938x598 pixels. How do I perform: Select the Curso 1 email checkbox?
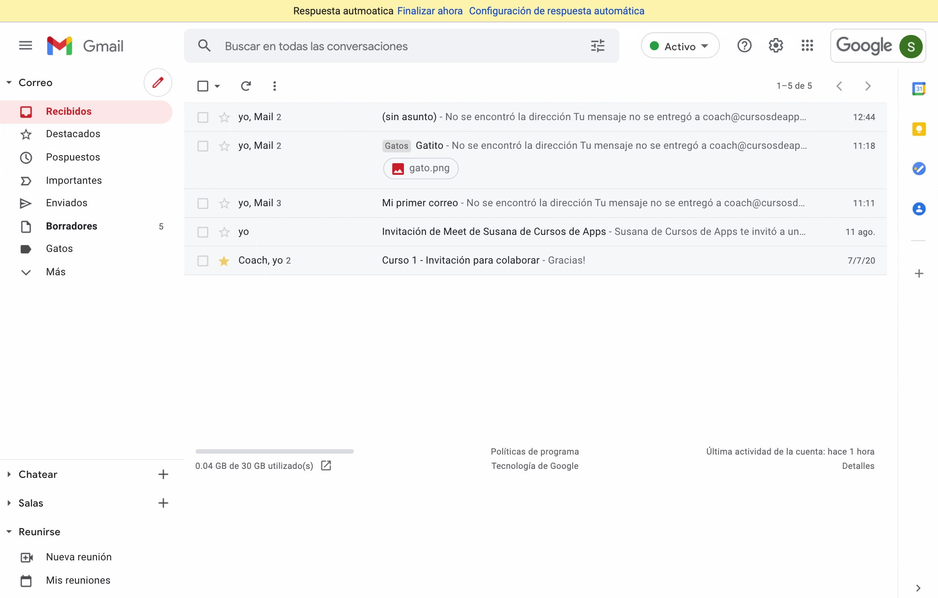click(203, 261)
